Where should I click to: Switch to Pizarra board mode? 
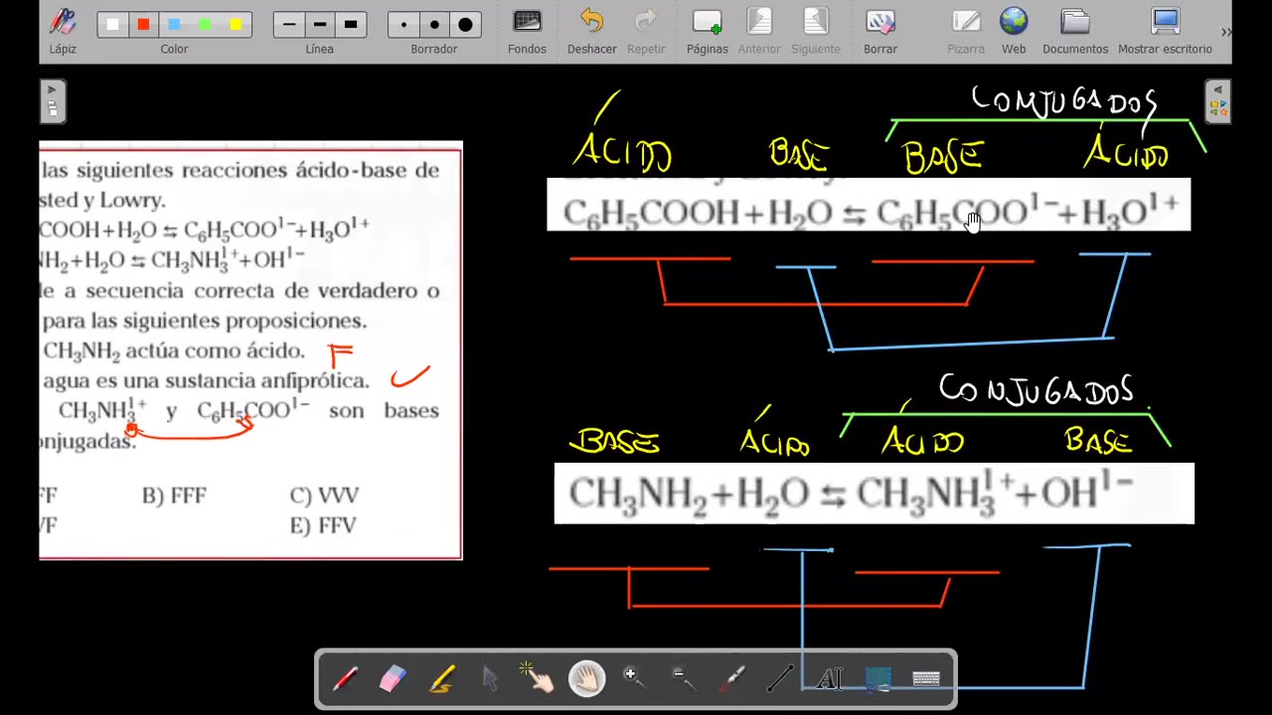966,31
